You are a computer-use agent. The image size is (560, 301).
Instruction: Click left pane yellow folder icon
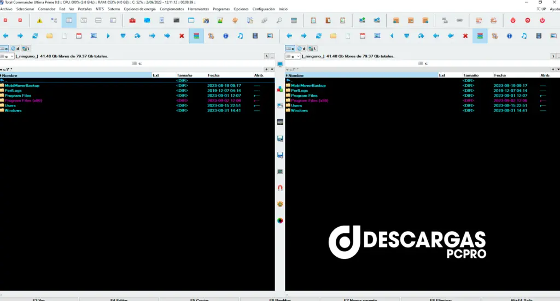click(50, 36)
